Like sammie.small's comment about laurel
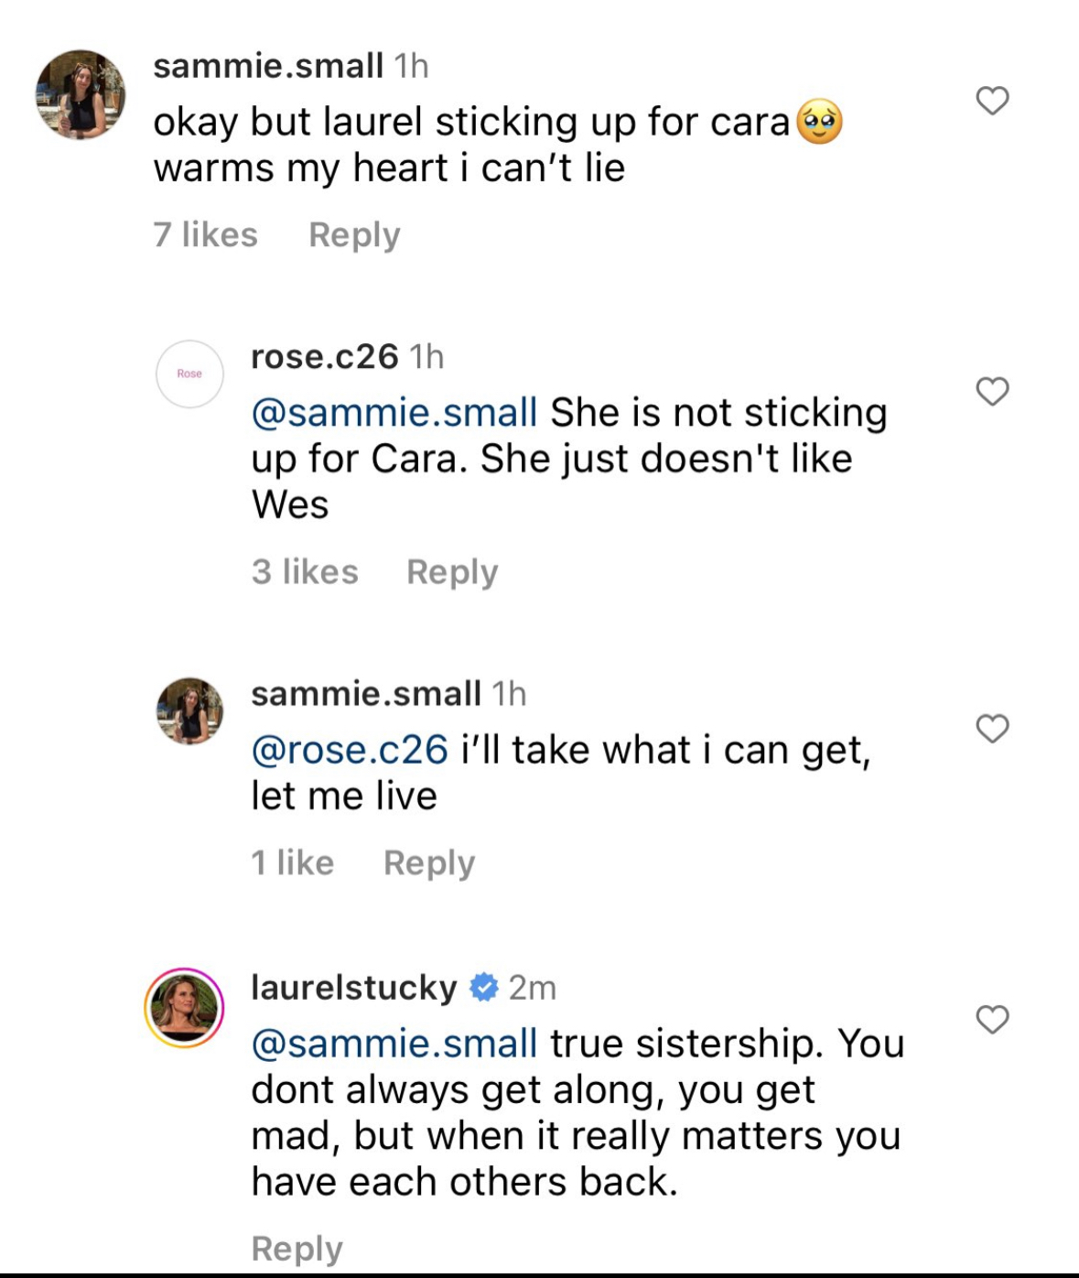Screen dimensions: 1079x1278 (x=992, y=100)
